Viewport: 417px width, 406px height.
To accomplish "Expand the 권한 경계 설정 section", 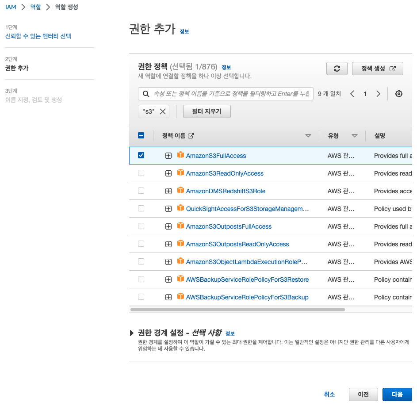I will (x=131, y=333).
